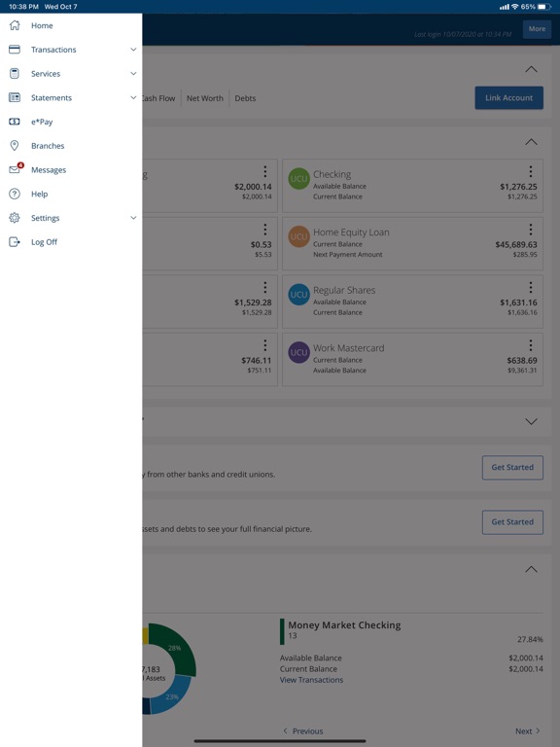Expand the Statements submenu chevron
The height and width of the screenshot is (747, 560).
point(133,97)
